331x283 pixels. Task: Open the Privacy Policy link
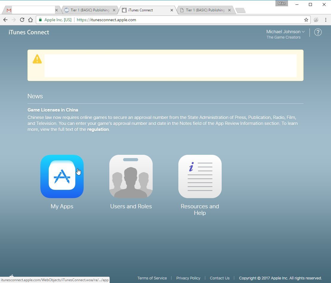(x=188, y=278)
